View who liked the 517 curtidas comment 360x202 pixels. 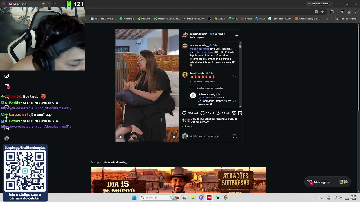coord(196,82)
